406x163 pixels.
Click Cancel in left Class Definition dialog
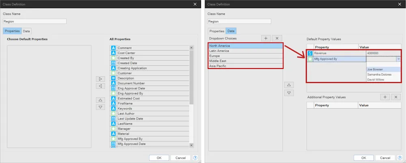click(x=181, y=158)
